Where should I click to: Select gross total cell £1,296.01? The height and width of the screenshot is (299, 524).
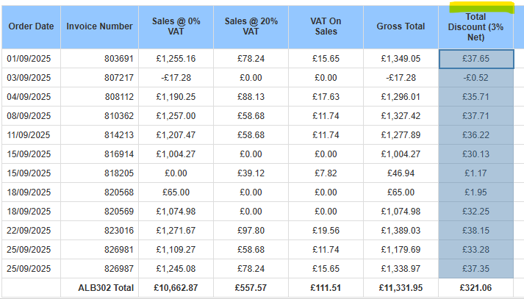[401, 97]
